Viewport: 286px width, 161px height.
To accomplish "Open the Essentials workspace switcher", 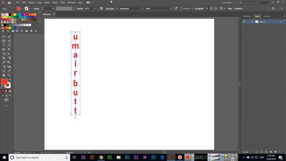I will (x=228, y=3).
